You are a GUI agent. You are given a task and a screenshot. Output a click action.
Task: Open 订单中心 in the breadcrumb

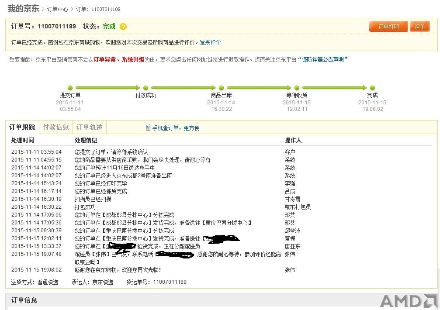(x=57, y=9)
